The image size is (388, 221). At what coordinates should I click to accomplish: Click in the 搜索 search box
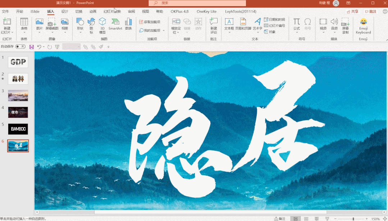point(197,3)
